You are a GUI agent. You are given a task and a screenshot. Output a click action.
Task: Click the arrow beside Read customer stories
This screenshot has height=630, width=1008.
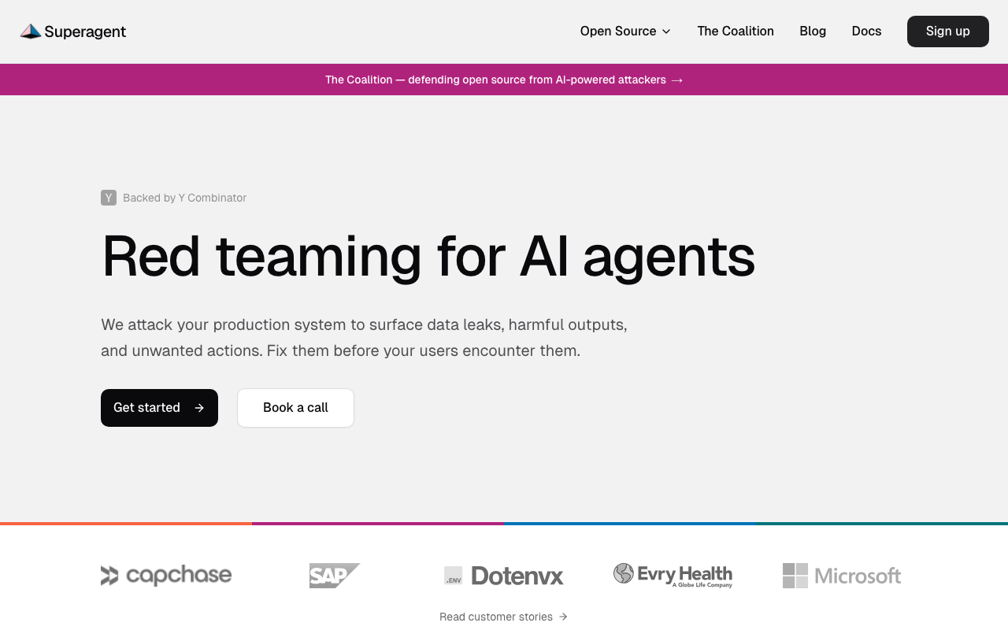[x=563, y=617]
